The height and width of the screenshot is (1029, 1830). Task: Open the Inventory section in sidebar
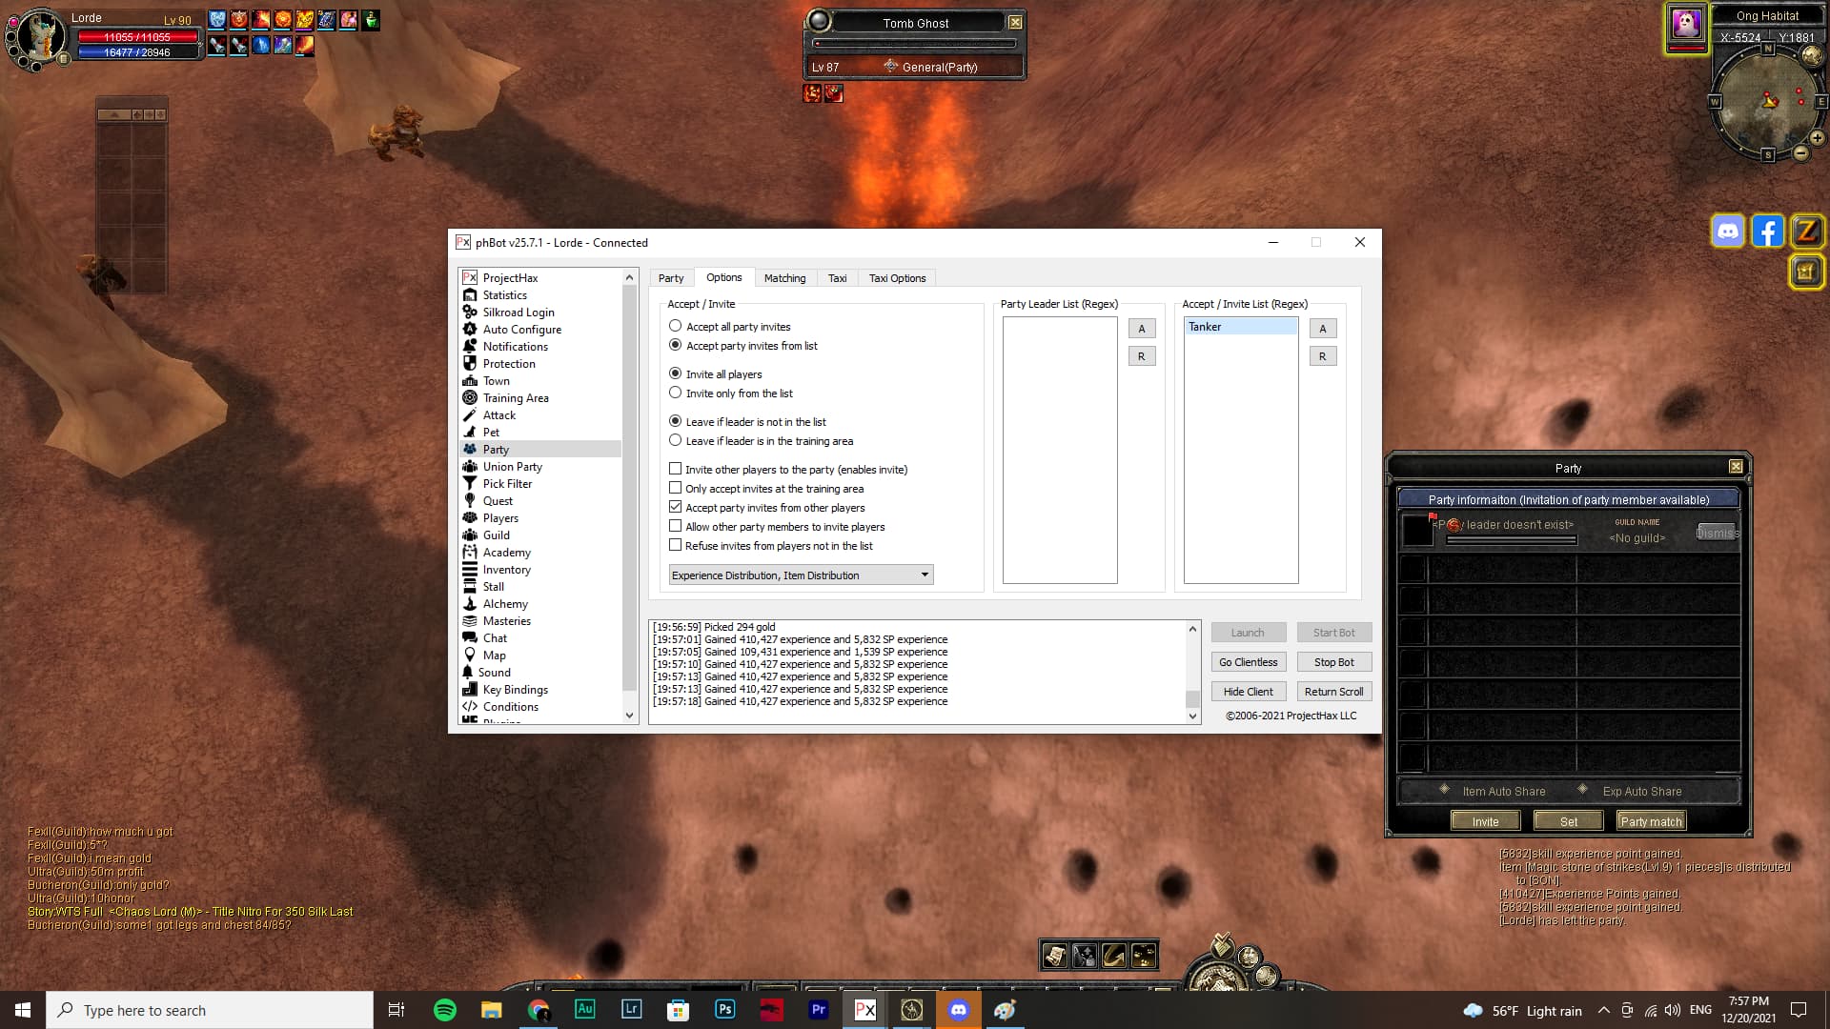pos(506,570)
